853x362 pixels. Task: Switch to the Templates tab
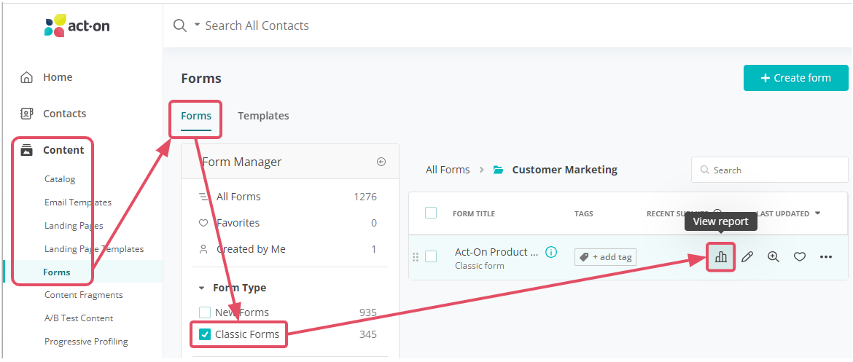[263, 116]
